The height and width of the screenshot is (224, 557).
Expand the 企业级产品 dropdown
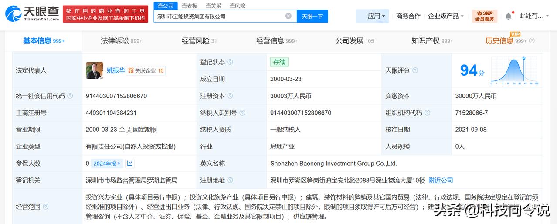click(446, 16)
